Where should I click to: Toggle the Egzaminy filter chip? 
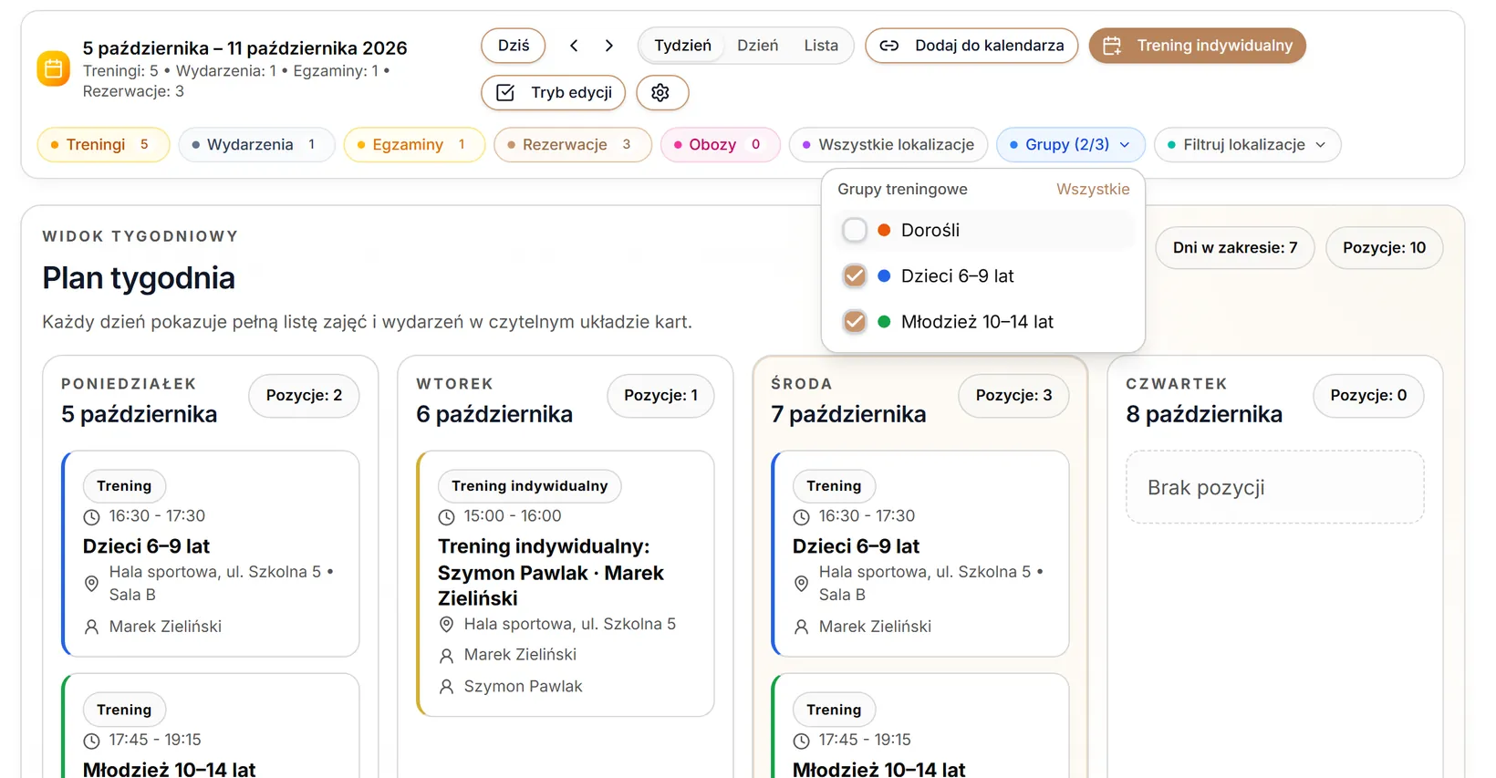click(x=414, y=144)
